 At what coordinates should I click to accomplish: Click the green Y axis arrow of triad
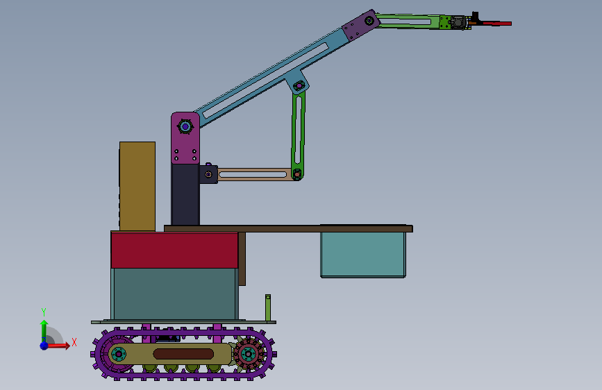44,331
